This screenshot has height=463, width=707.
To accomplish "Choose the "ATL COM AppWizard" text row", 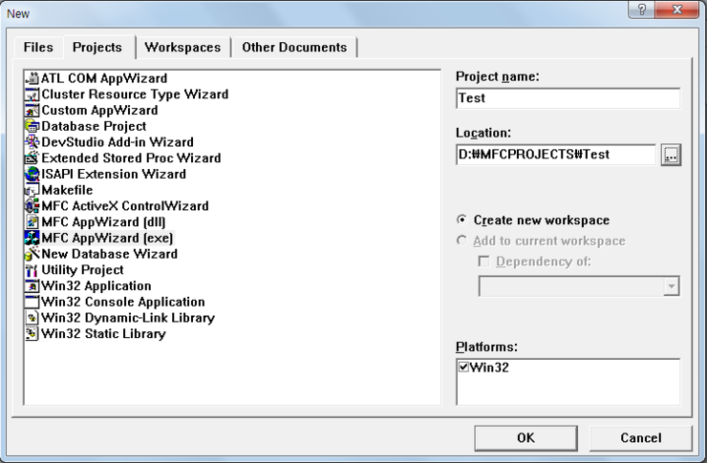I will click(x=104, y=78).
